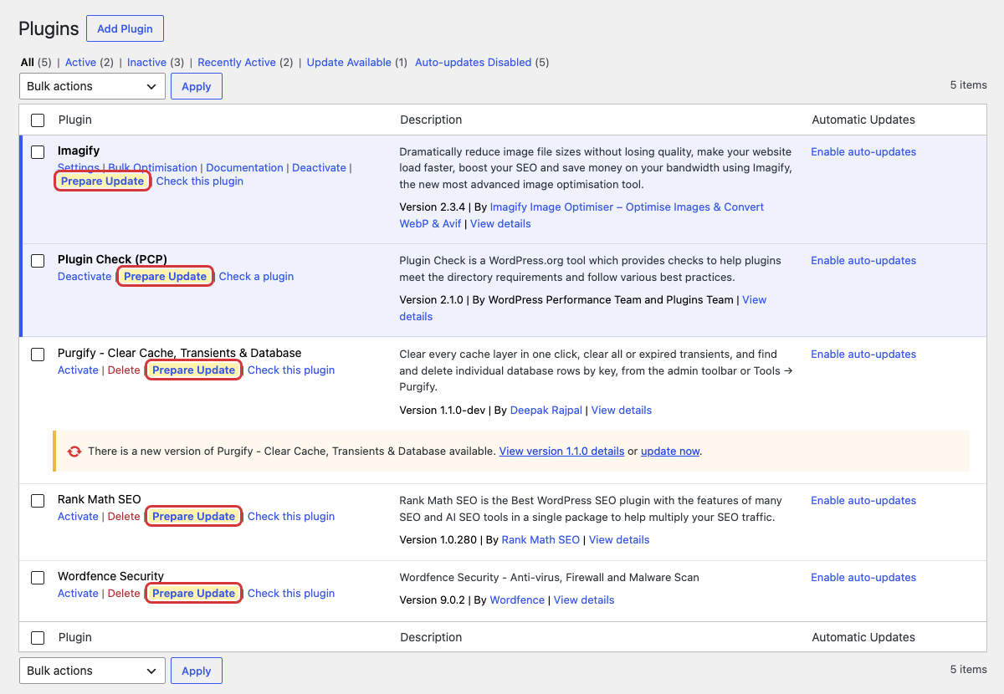Click the top Apply button
Viewport: 1004px width, 694px height.
pyautogui.click(x=197, y=86)
